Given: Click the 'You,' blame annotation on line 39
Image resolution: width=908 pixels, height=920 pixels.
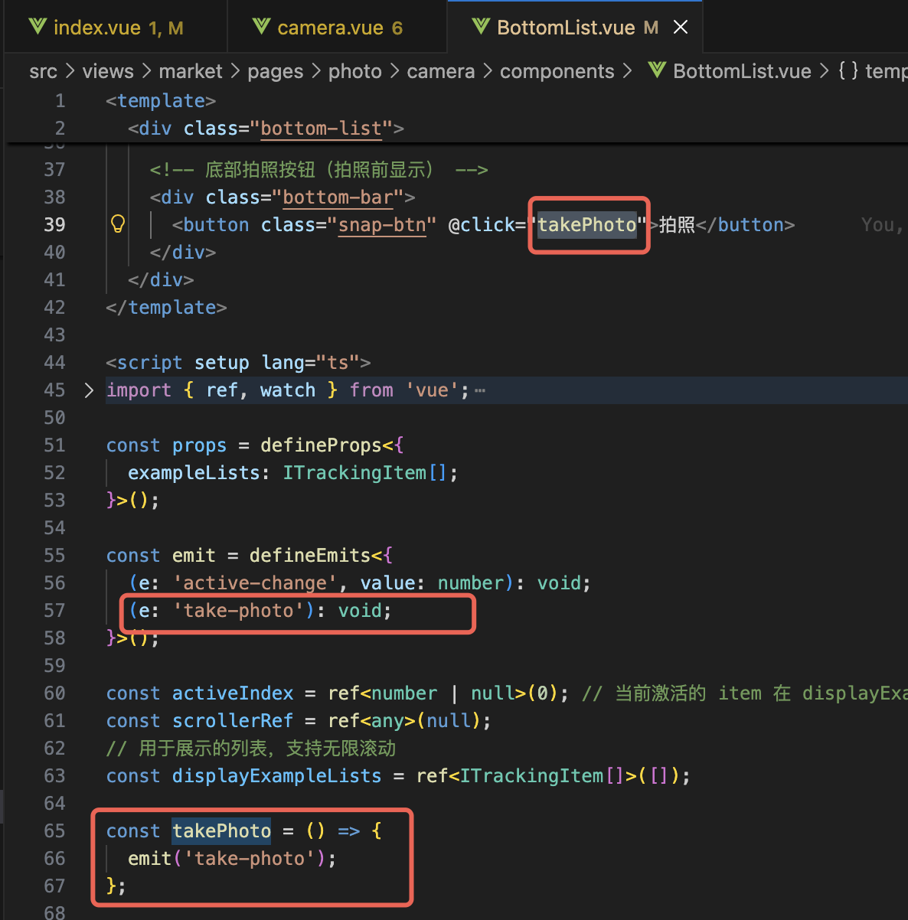Looking at the screenshot, I should 882,224.
